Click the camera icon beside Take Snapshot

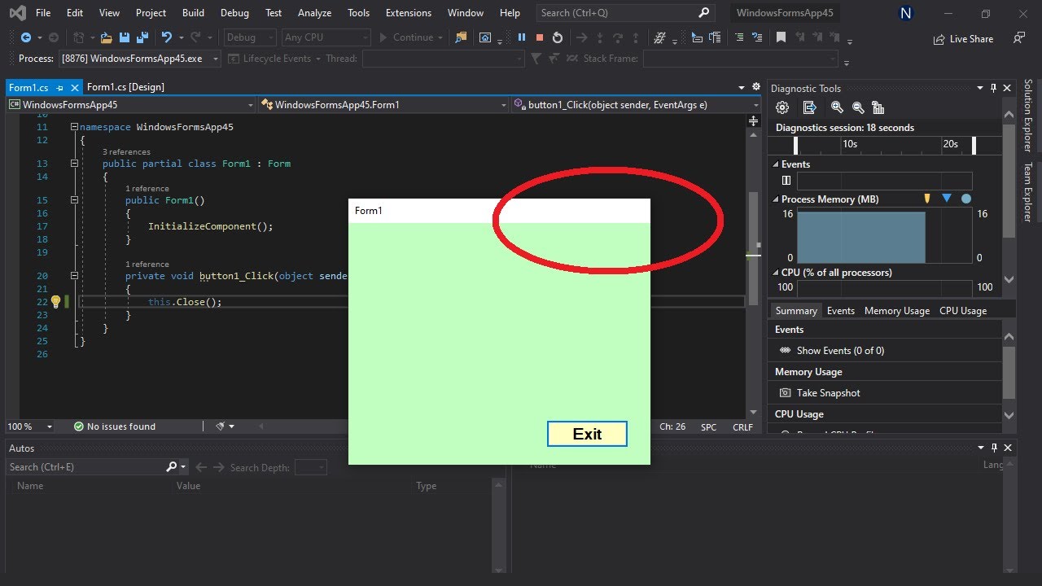(785, 392)
